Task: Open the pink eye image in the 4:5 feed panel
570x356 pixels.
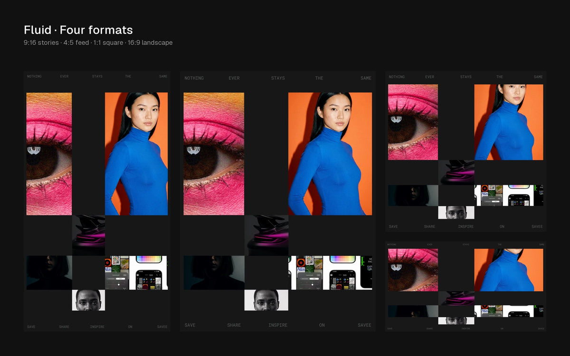Action: point(214,154)
